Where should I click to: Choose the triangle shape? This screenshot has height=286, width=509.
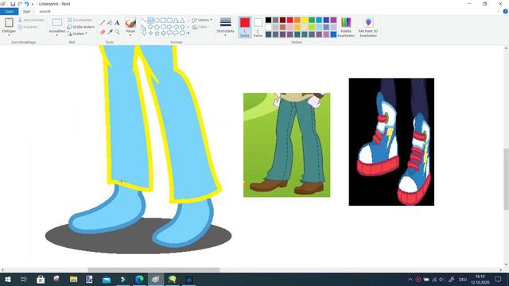pos(182,21)
